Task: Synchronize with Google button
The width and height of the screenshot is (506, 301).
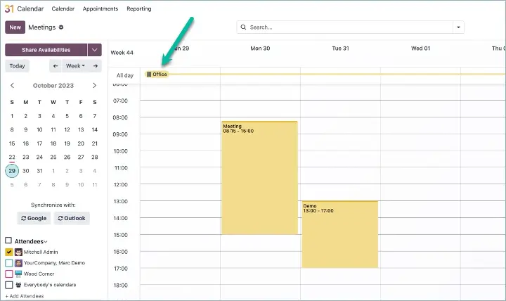Action: click(34, 218)
